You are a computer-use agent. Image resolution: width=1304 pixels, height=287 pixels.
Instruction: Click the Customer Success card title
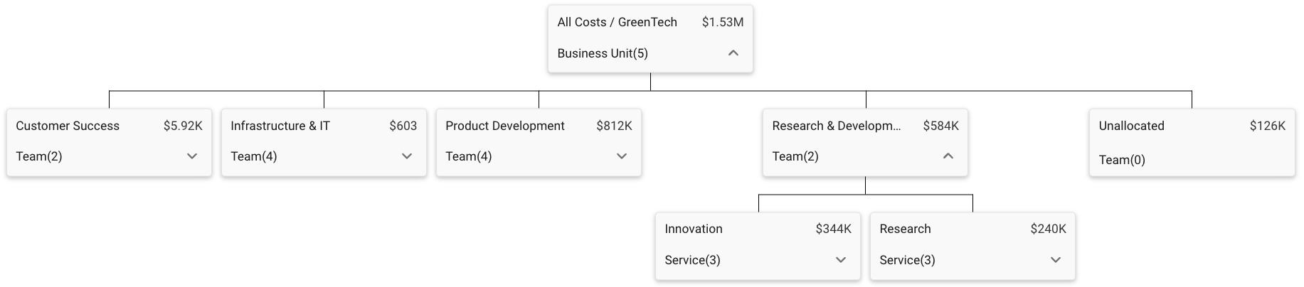click(x=68, y=126)
